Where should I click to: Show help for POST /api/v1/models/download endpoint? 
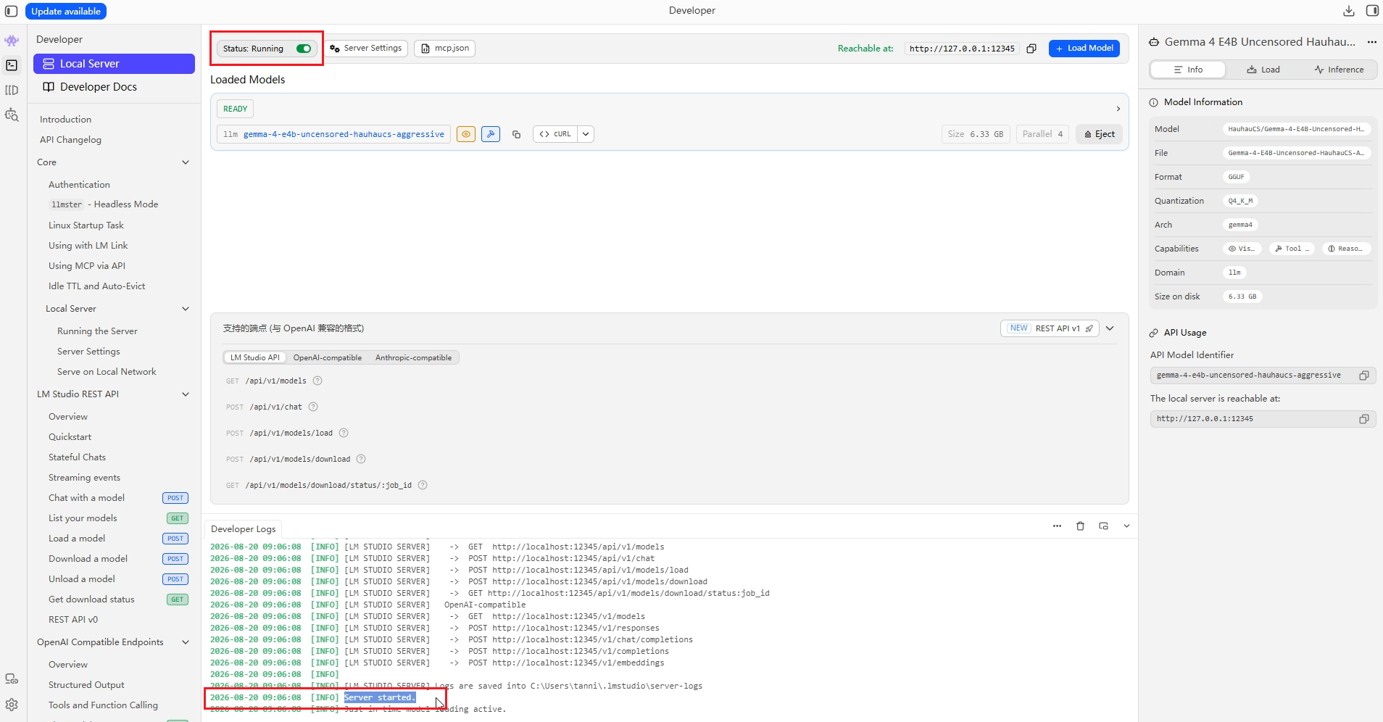pos(361,459)
